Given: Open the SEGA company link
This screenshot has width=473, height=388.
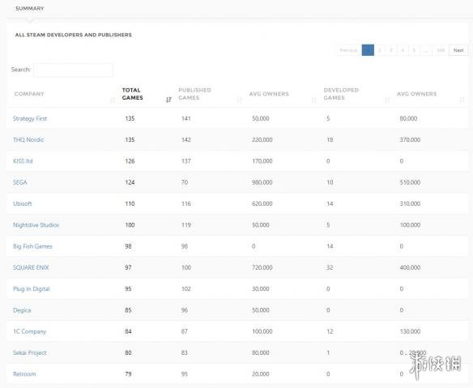Looking at the screenshot, I should [x=20, y=182].
